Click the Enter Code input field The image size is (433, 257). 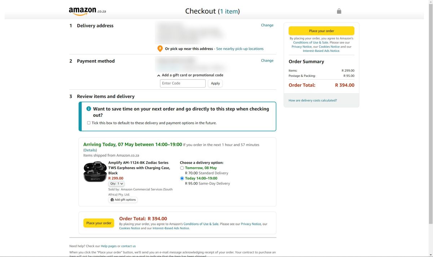pyautogui.click(x=183, y=83)
